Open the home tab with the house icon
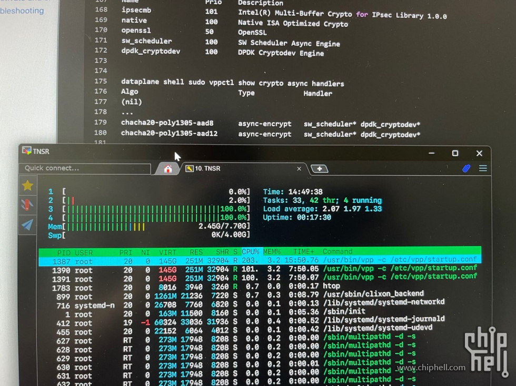The height and width of the screenshot is (386, 516). [168, 169]
